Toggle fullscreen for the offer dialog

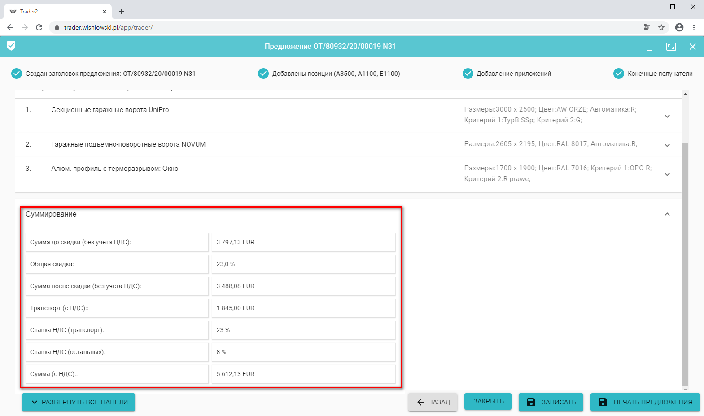[x=671, y=47]
